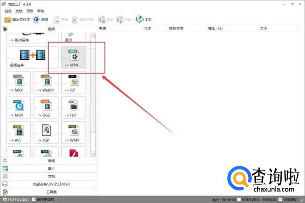Select the MP4 conversion icon
This screenshot has width=305, height=203.
point(73,57)
